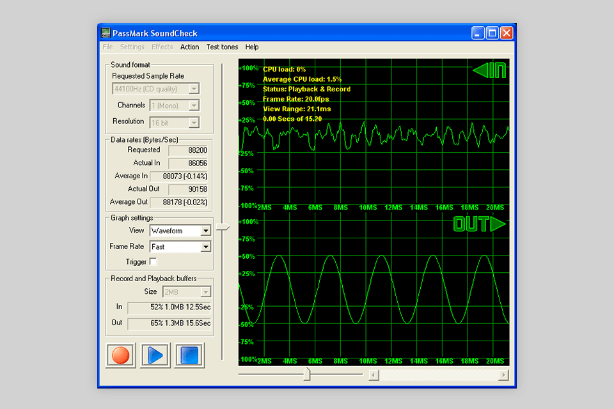Click the Actual In value 86056
The height and width of the screenshot is (409, 614).
click(188, 163)
